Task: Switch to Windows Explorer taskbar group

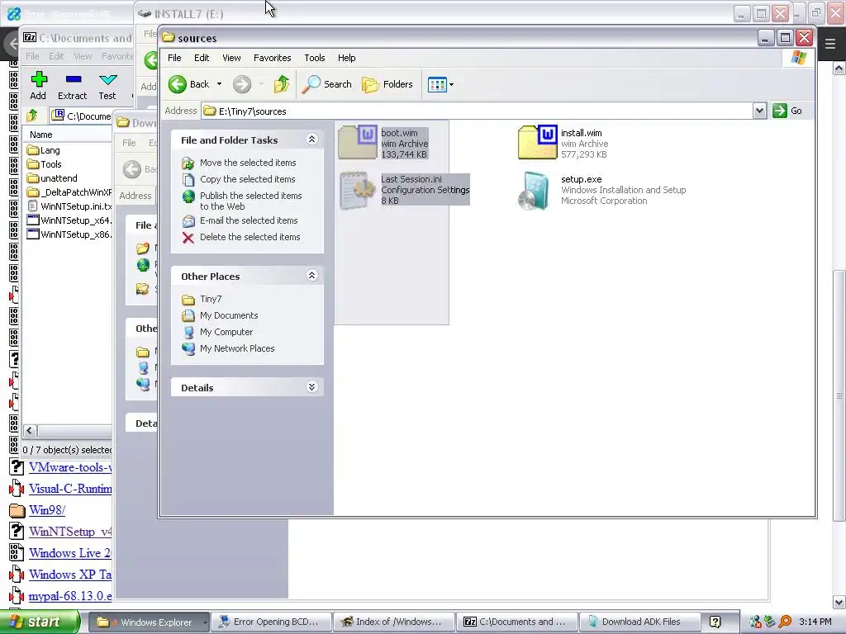Action: (149, 622)
